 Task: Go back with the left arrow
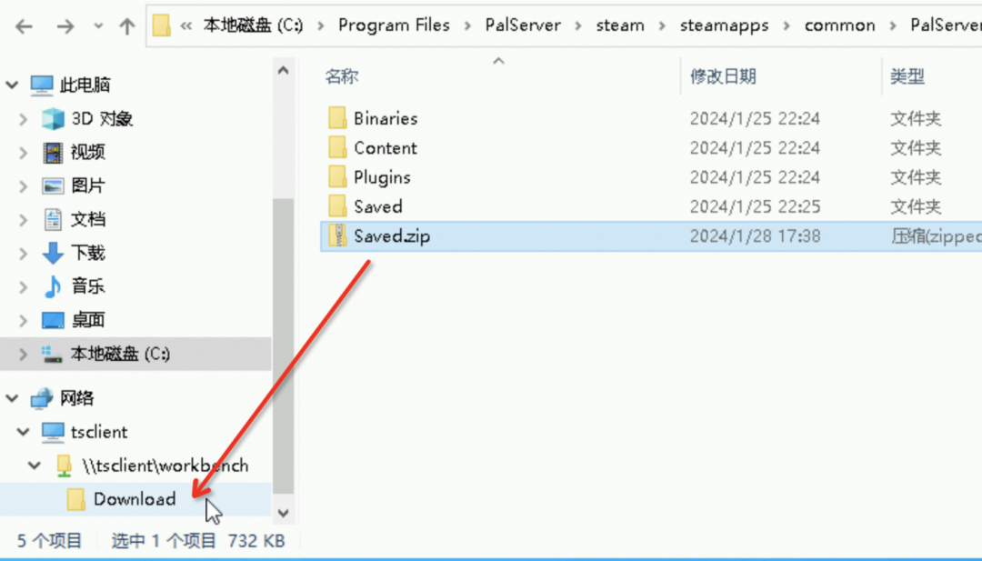point(24,26)
